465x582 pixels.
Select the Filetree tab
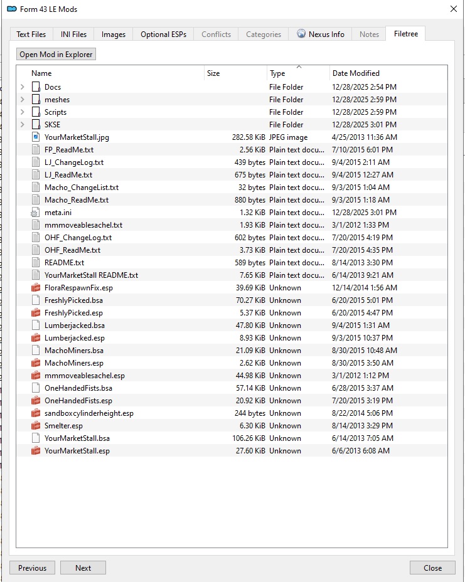pos(405,34)
